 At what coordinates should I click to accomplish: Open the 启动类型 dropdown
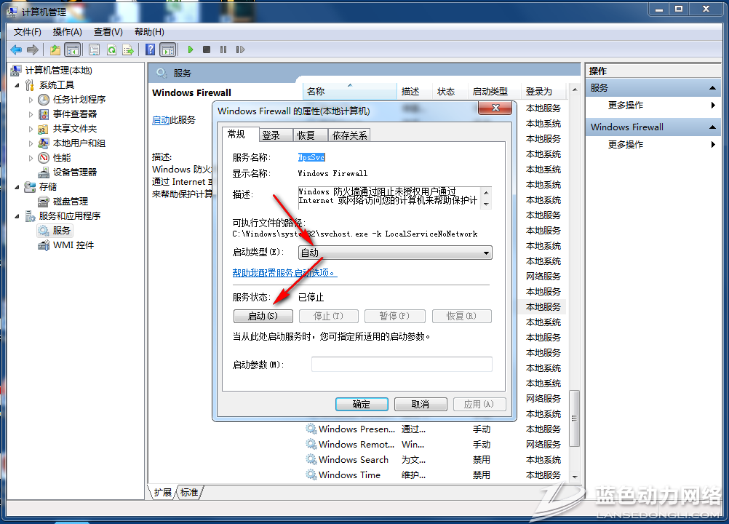[395, 253]
